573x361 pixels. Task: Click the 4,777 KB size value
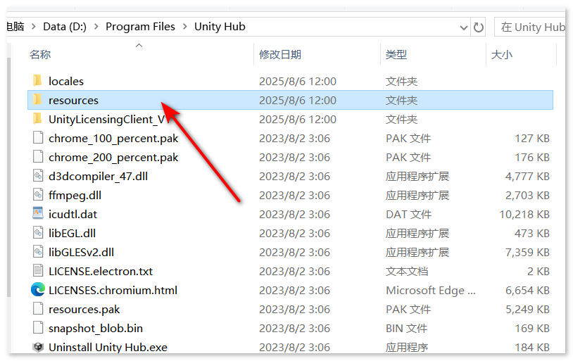tap(527, 176)
